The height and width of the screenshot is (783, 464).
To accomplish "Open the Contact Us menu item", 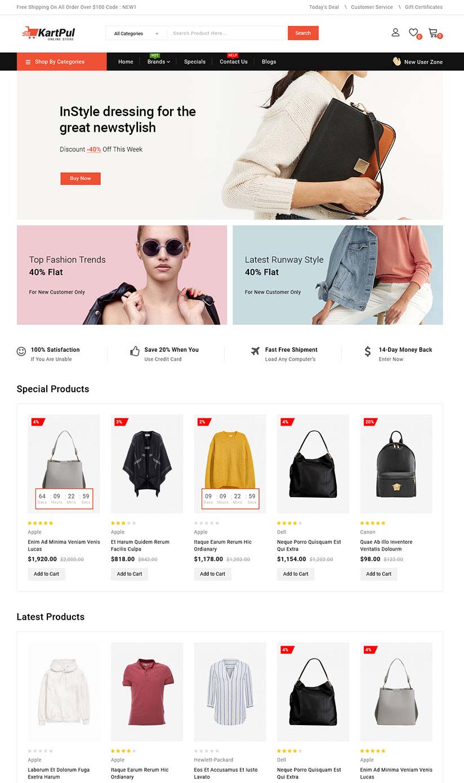I will point(234,62).
